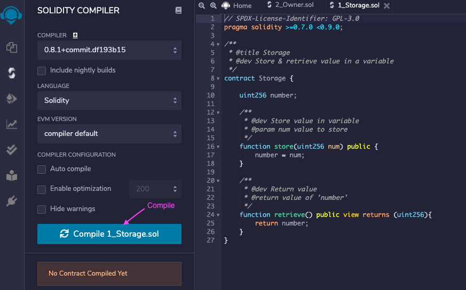
Task: Open the compiler documentation book icon
Action: pyautogui.click(x=178, y=10)
